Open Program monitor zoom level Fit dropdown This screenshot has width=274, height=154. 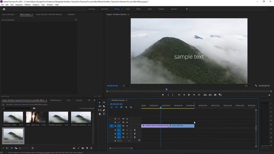(127, 86)
